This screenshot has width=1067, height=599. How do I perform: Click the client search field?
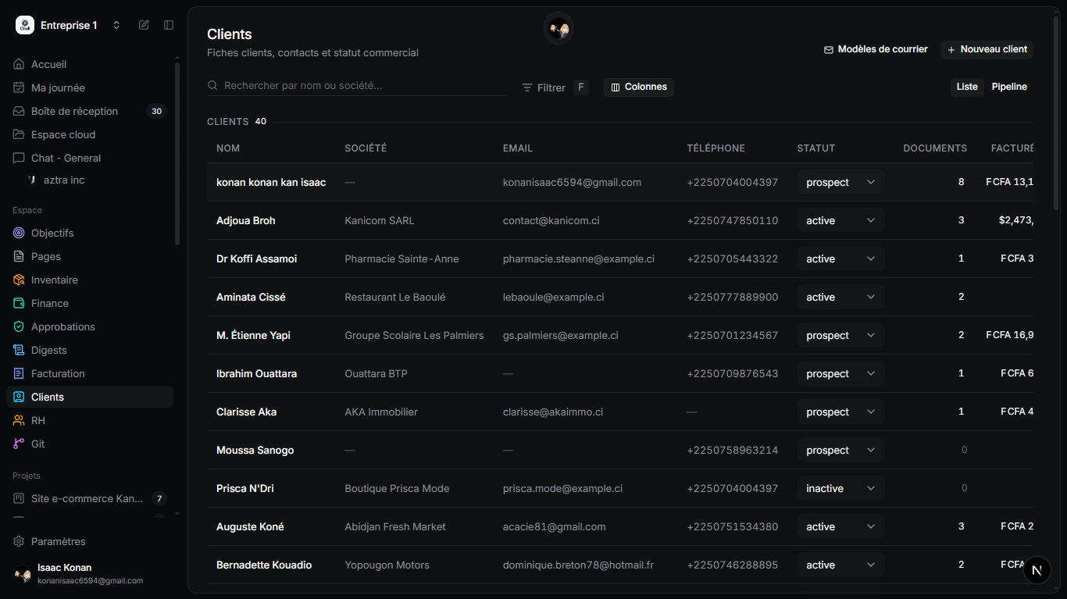[357, 85]
